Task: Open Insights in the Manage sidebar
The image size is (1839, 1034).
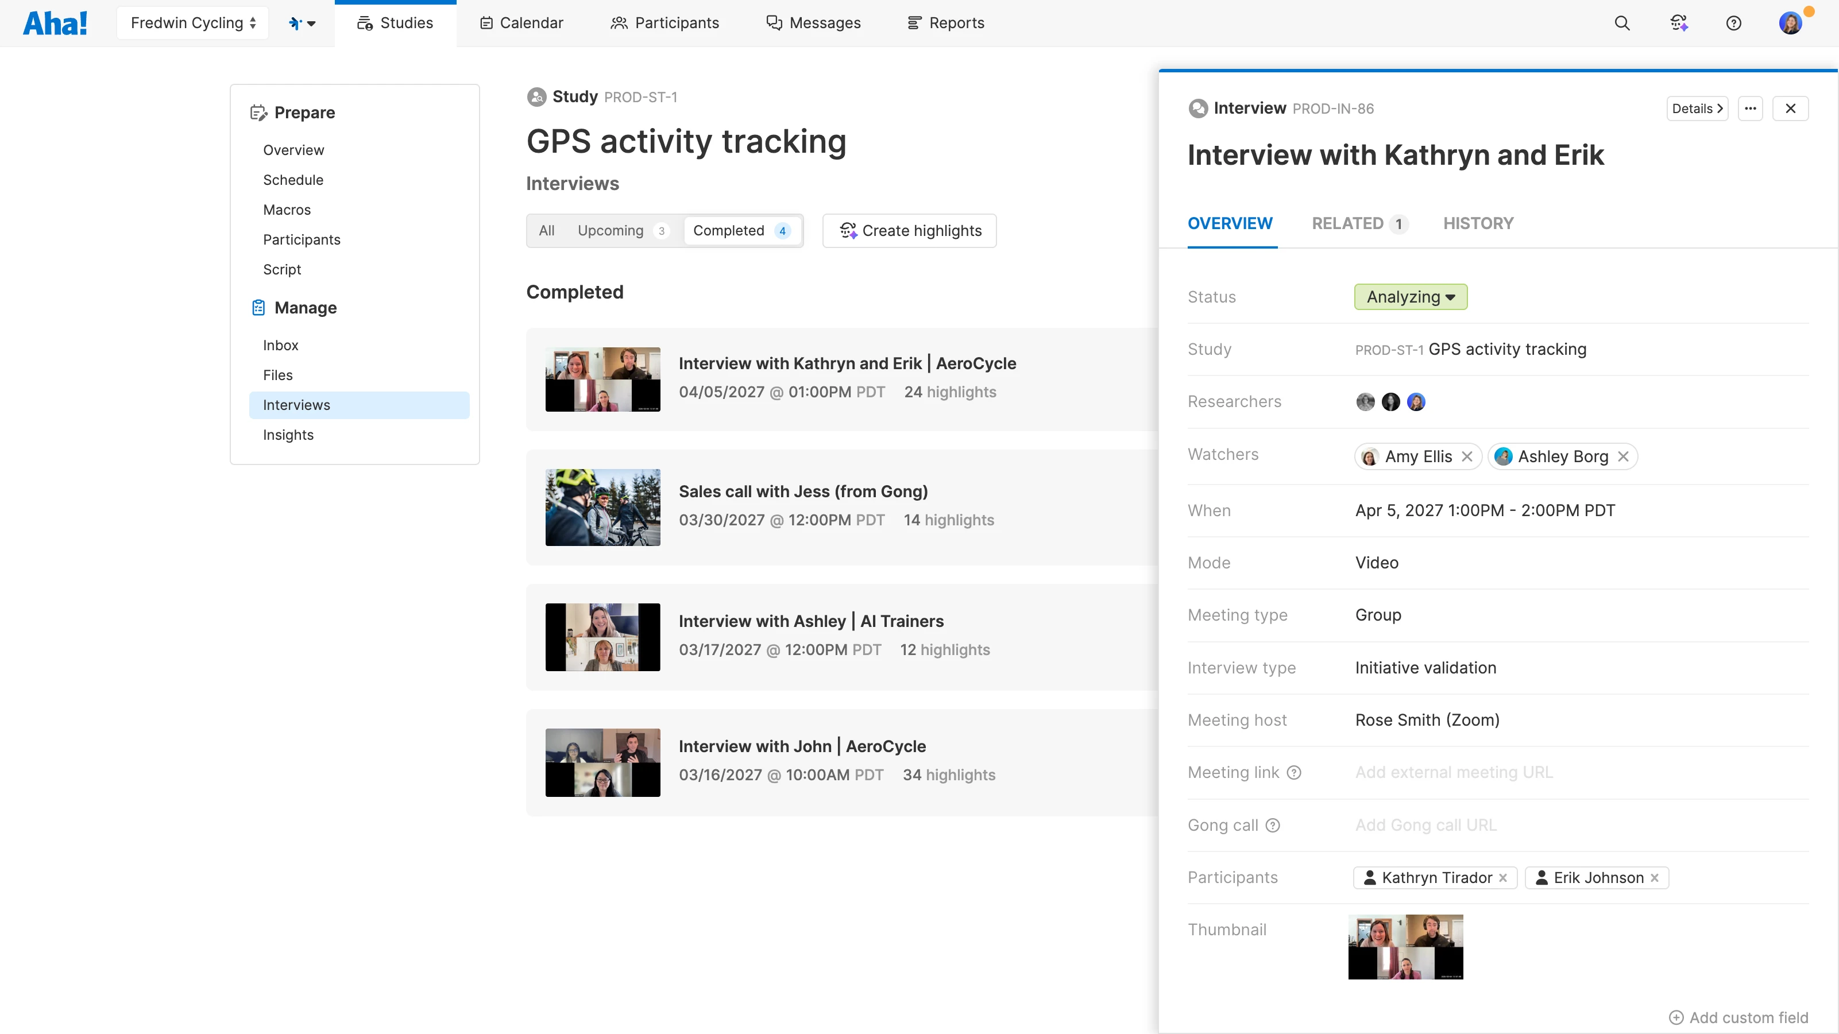Action: tap(288, 435)
